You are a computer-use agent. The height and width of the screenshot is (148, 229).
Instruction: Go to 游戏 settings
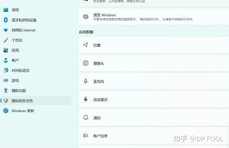(x=36, y=80)
